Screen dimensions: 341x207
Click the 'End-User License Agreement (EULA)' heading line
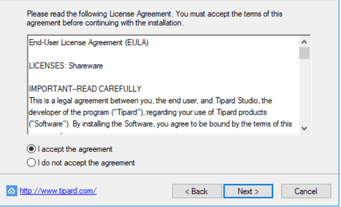(x=89, y=43)
